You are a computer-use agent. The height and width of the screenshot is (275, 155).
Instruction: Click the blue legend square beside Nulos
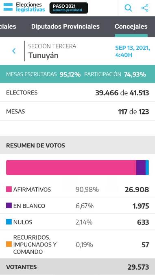(9, 222)
